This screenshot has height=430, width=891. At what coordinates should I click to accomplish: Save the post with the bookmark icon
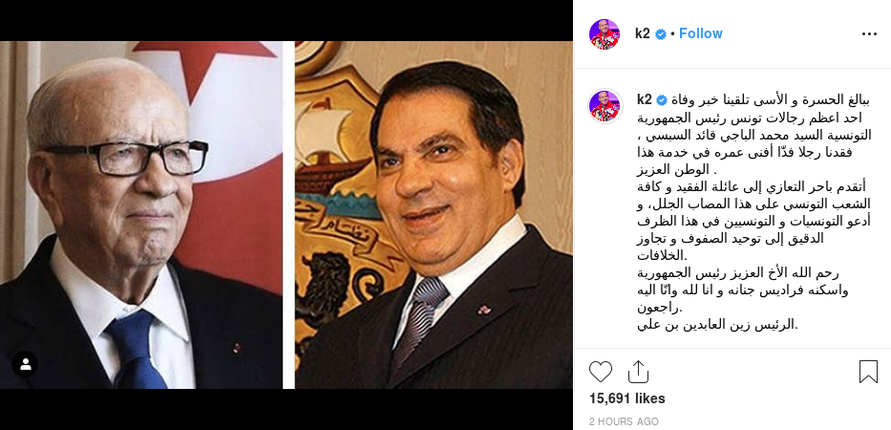point(868,372)
